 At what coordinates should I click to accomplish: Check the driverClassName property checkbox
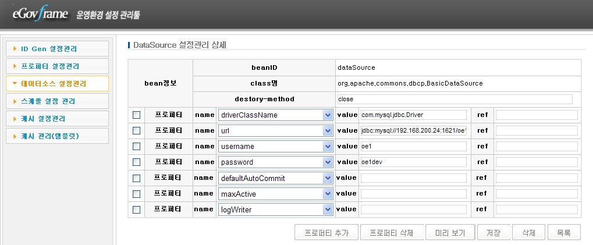[x=137, y=115]
